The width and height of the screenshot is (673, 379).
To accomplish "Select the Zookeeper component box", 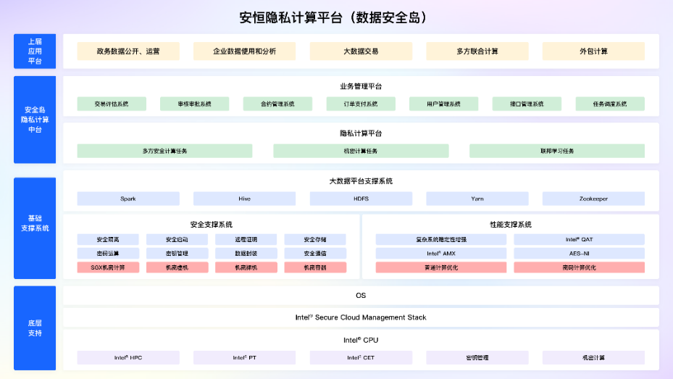I will click(x=593, y=199).
